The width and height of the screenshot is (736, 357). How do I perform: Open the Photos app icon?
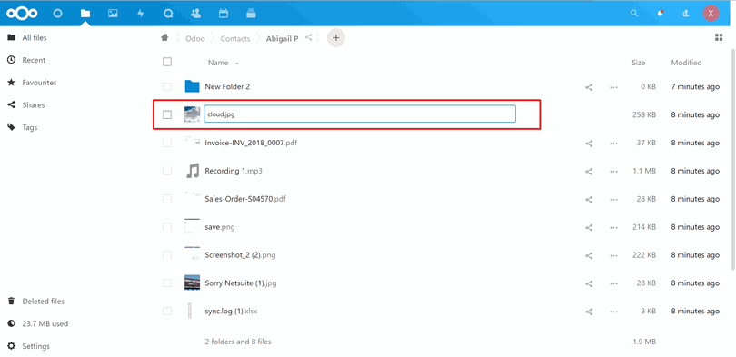click(113, 14)
